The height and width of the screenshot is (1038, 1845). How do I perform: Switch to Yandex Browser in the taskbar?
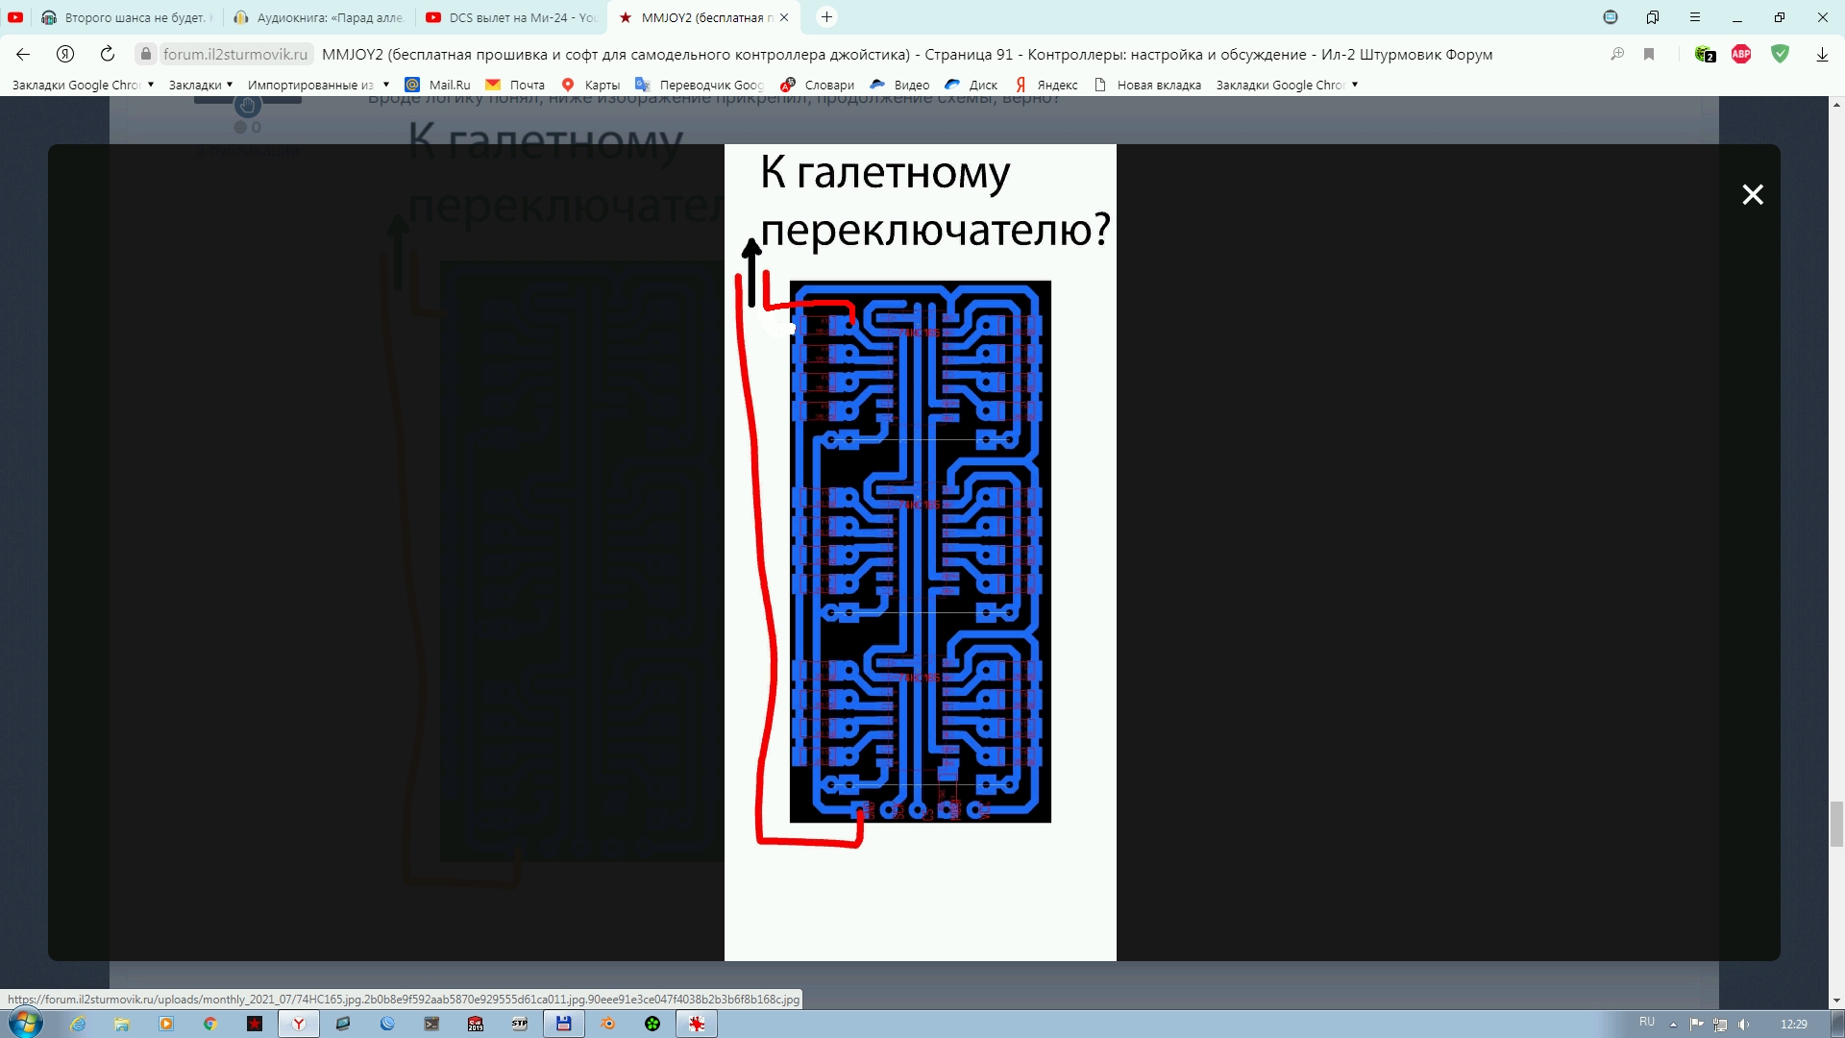299,1024
